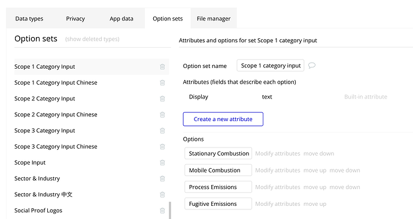Viewport: 413px width, 219px height.
Task: Click trash icon for Social Proof Logos
Action: [x=162, y=211]
